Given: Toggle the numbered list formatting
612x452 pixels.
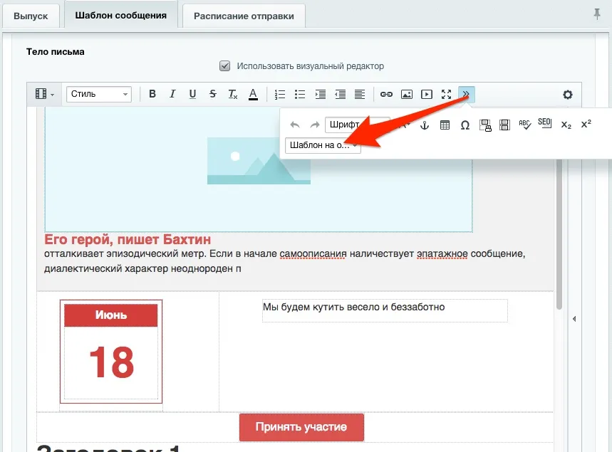Looking at the screenshot, I should coord(280,93).
